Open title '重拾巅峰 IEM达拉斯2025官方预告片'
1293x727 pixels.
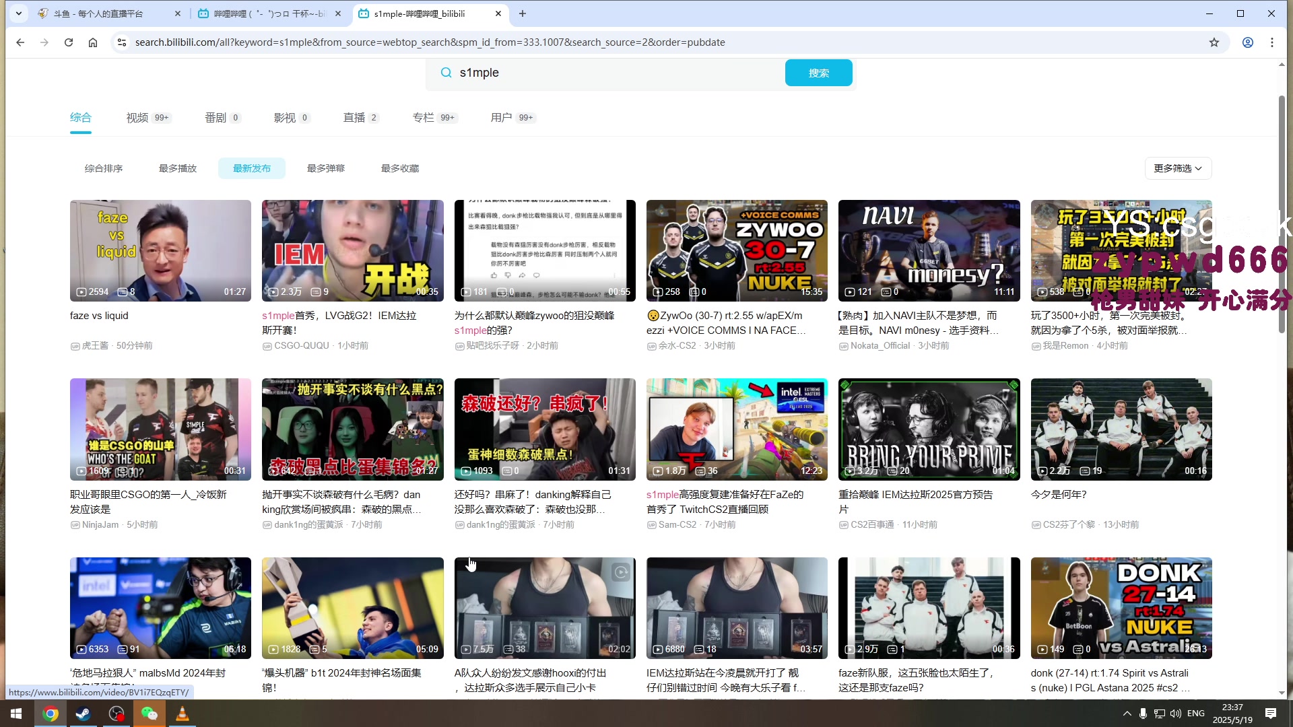pyautogui.click(x=915, y=501)
